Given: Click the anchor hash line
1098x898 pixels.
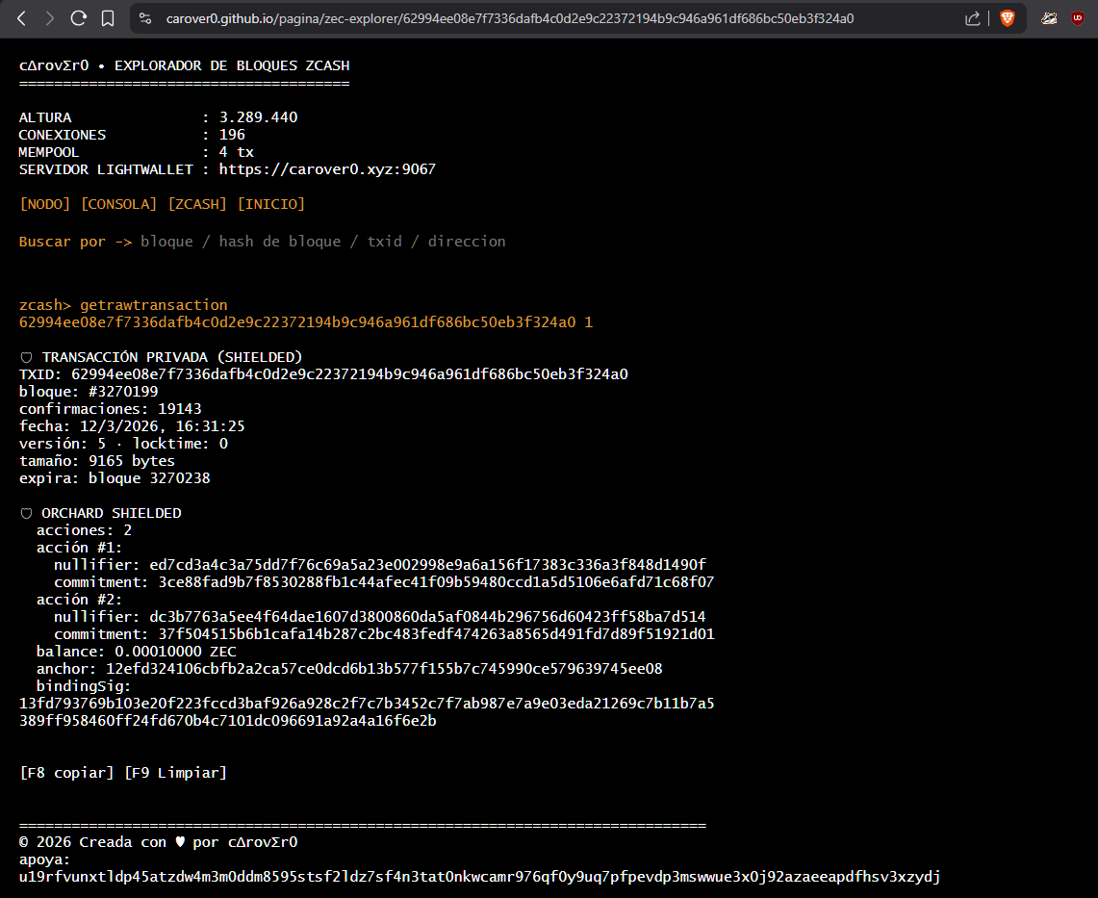Looking at the screenshot, I should coord(349,669).
